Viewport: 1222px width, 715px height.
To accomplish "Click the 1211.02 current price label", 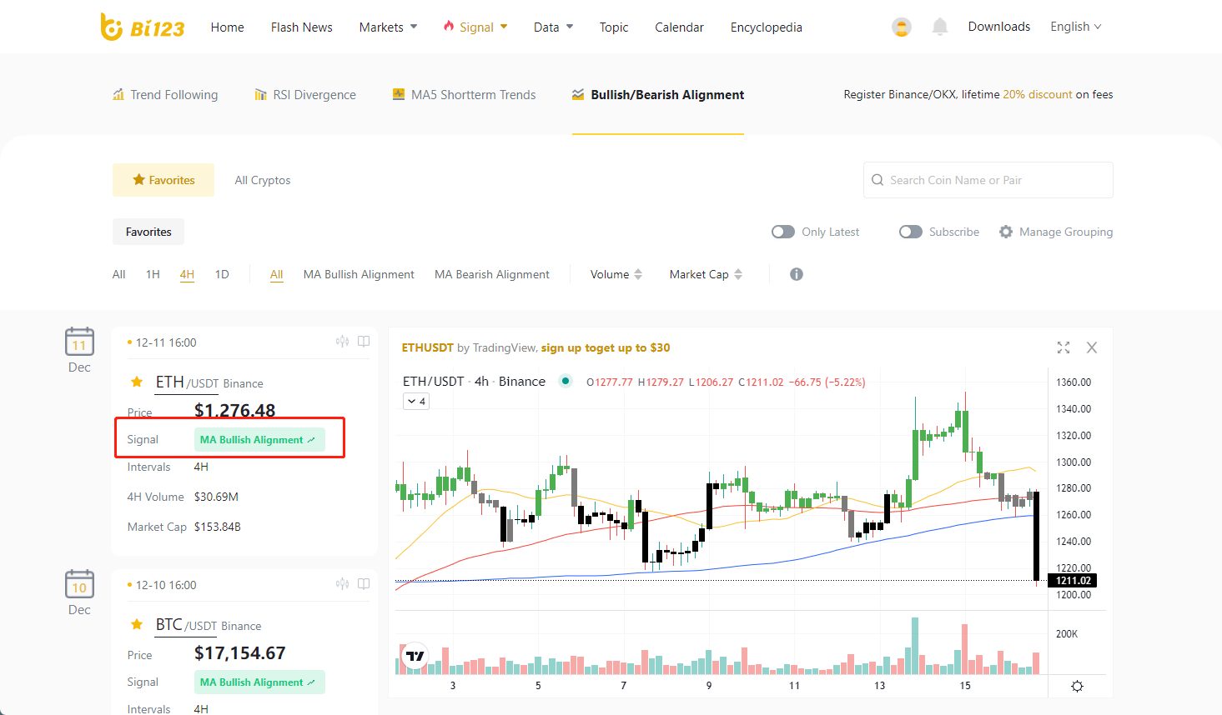I will (x=1073, y=581).
